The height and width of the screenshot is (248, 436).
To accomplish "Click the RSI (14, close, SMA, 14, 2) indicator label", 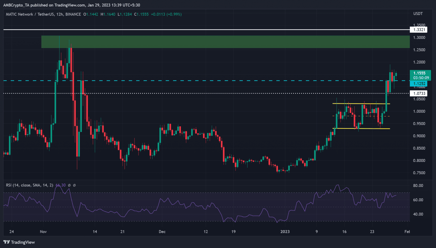I will 30,185.
